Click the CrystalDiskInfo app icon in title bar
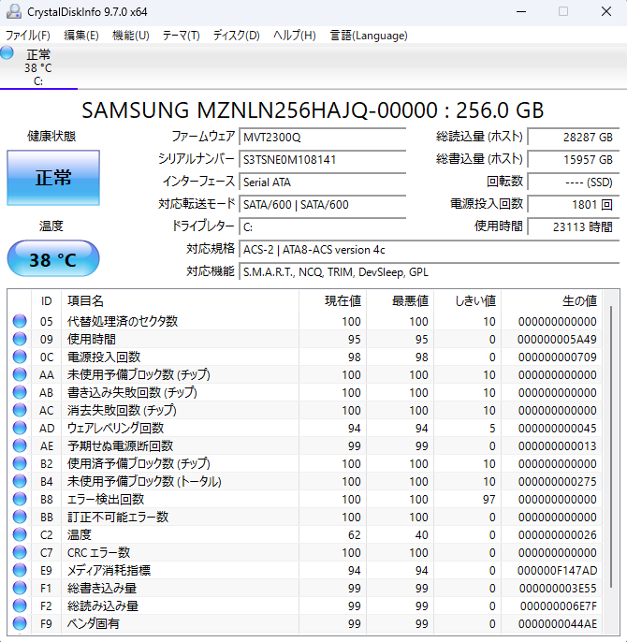The width and height of the screenshot is (627, 642). click(x=14, y=11)
